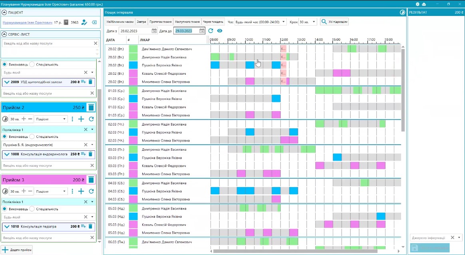The height and width of the screenshot is (255, 465).
Task: Select the 'Завтра' quick filter tab
Action: 141,22
